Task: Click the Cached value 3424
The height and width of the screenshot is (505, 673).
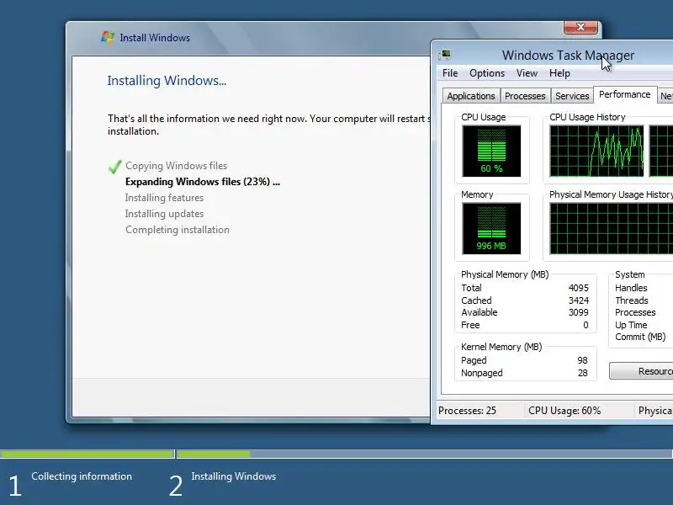Action: tap(578, 300)
